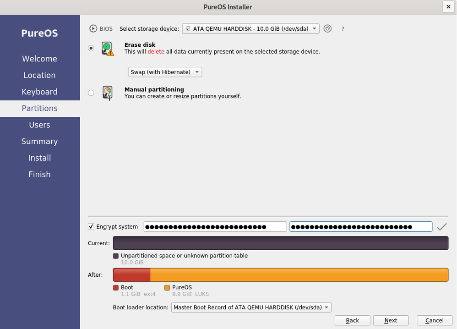Select the Erase disk radio button
Screen dimensions: 457x329
point(91,48)
